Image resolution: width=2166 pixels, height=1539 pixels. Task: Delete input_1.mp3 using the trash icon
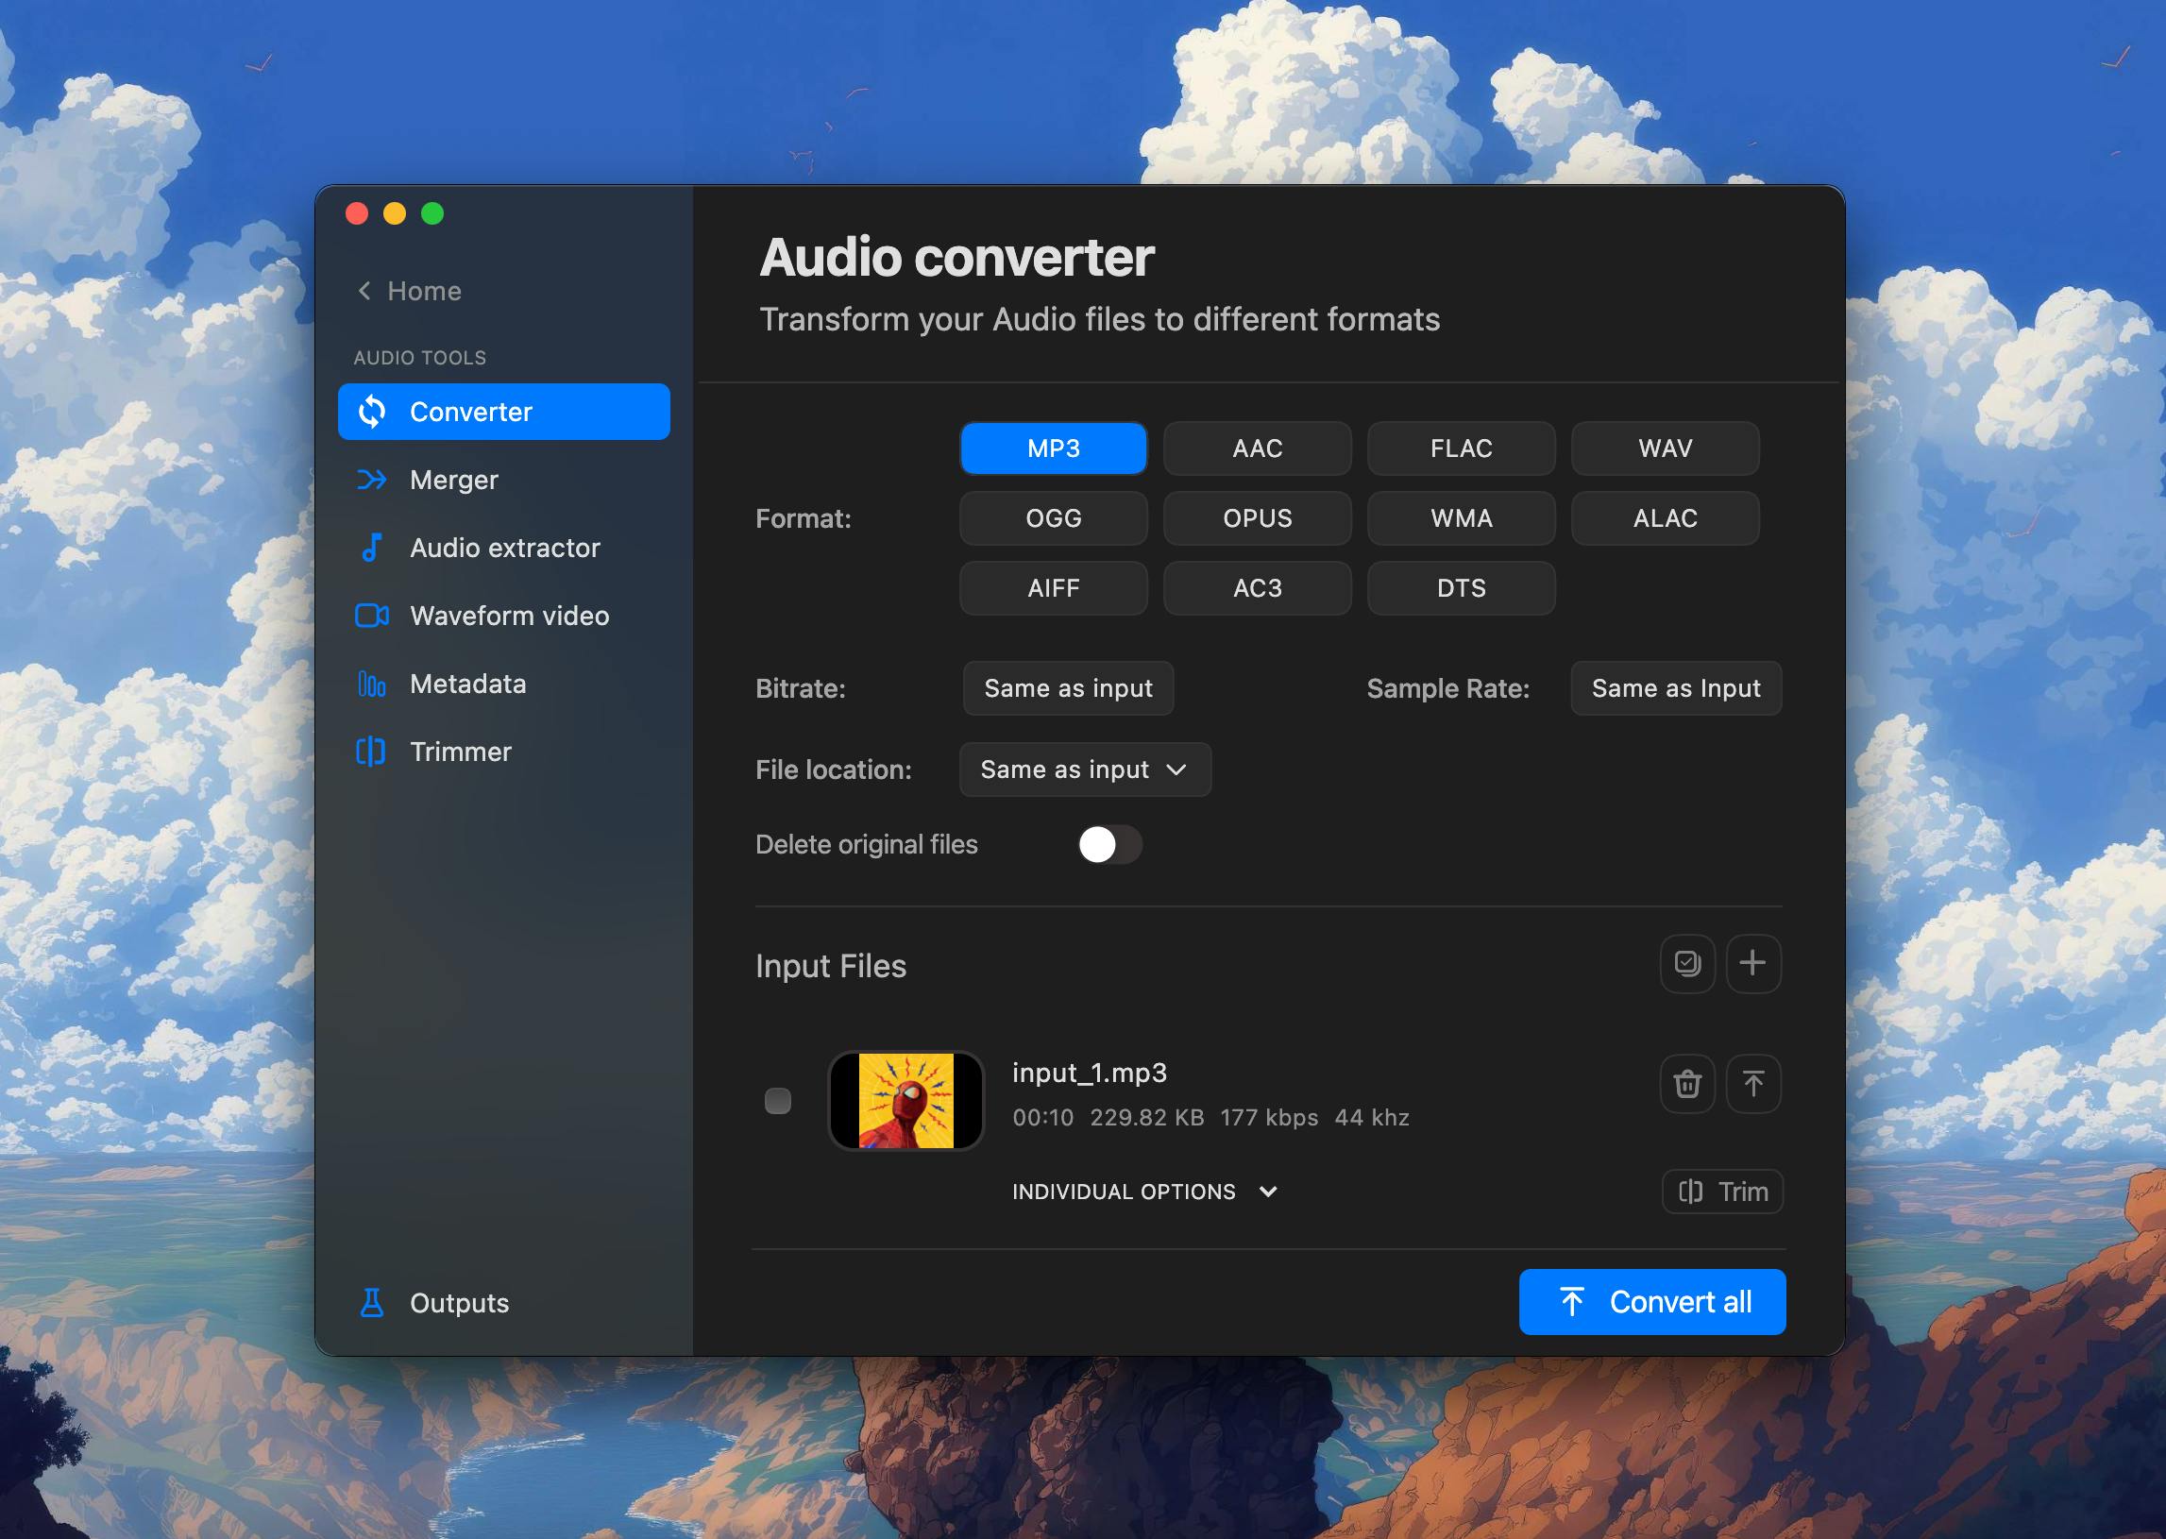[1686, 1083]
